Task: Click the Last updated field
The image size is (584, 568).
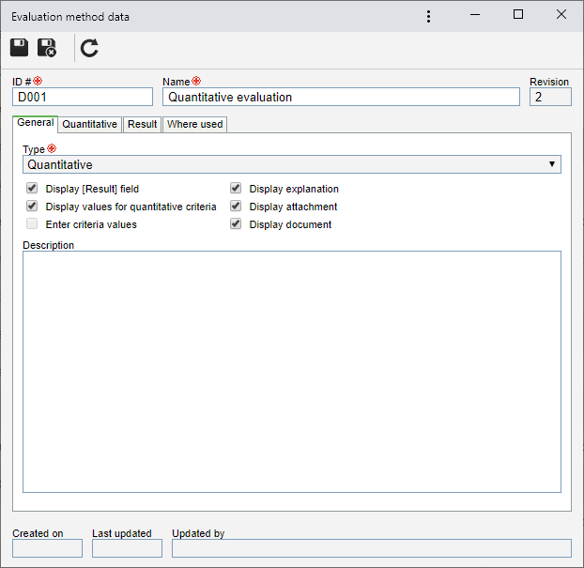Action: coord(127,548)
